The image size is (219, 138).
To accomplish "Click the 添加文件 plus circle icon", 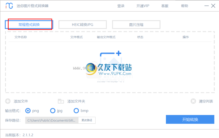I will [8, 101].
